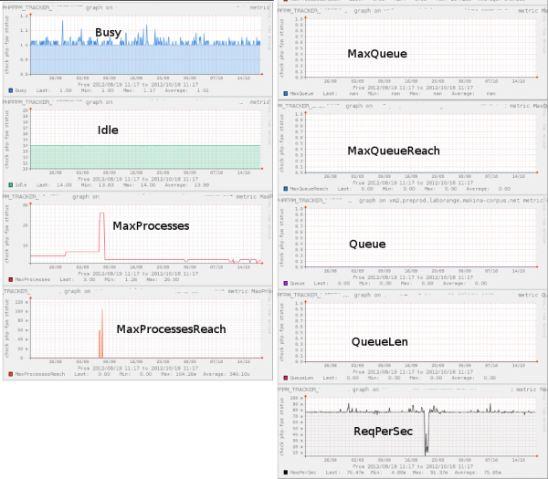
Task: Click the MaxQueue legend swatch
Action: point(284,92)
